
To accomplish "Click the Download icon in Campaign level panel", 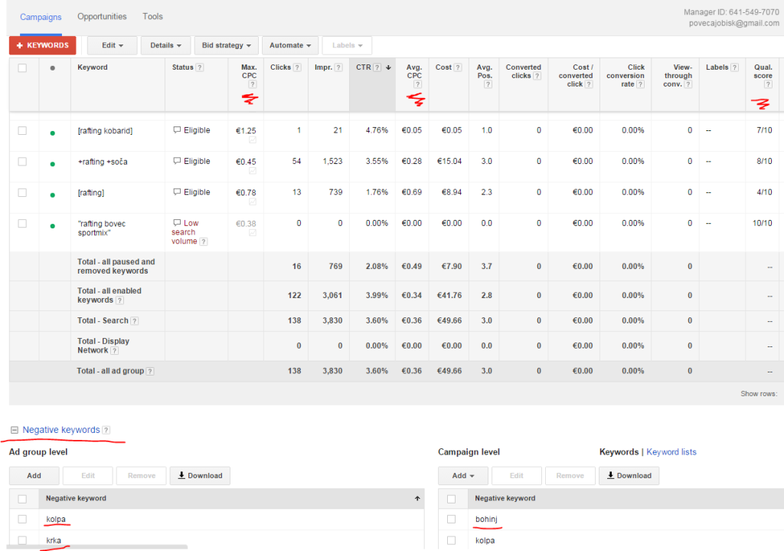I will point(629,475).
